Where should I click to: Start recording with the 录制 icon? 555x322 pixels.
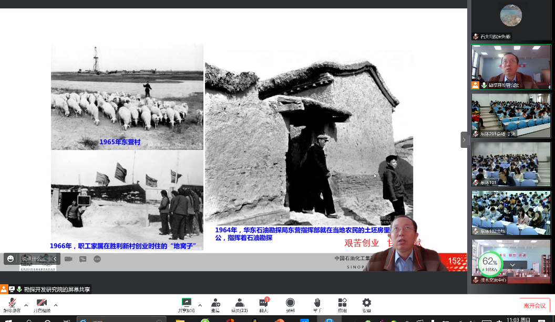[290, 305]
